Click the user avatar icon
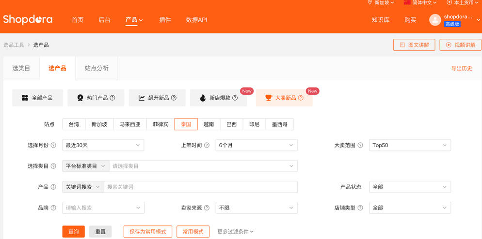The height and width of the screenshot is (239, 482). 435,20
